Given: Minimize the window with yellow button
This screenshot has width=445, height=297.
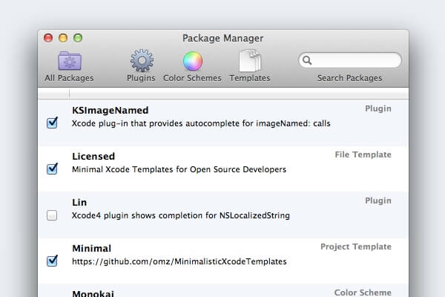Looking at the screenshot, I should pos(63,38).
